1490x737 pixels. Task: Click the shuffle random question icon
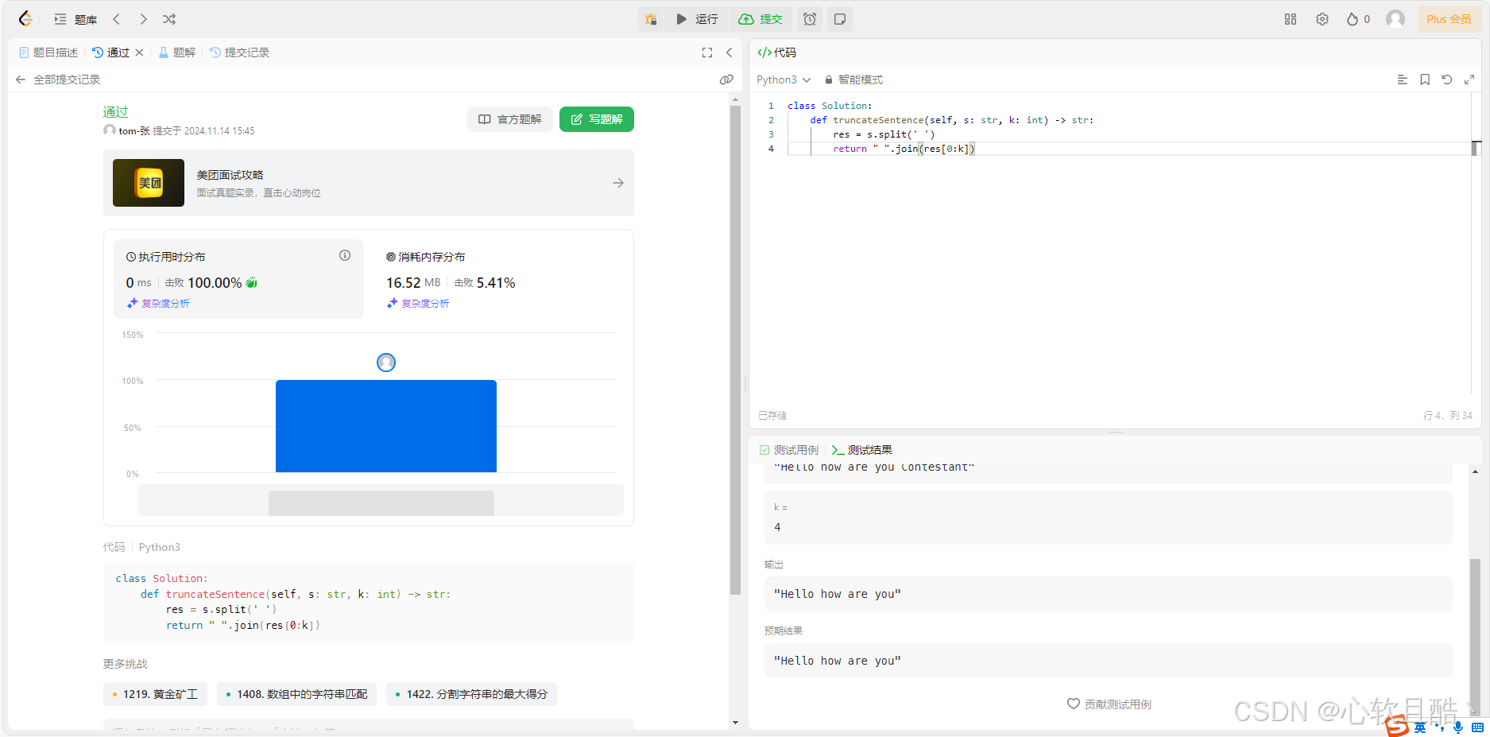168,18
